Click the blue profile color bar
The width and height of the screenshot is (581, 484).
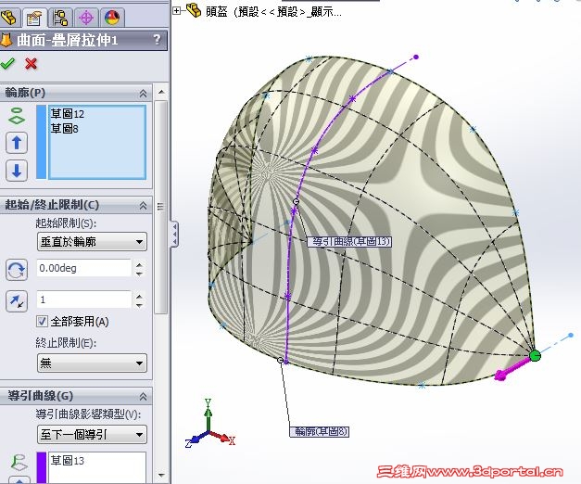[41, 142]
